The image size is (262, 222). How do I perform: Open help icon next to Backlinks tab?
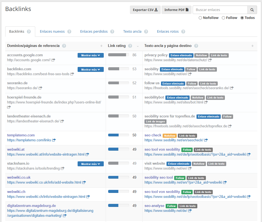coord(29,32)
